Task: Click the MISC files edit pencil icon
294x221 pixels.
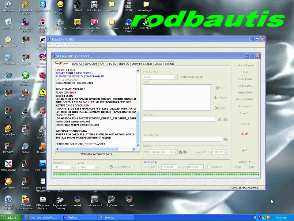Action: coord(220,119)
